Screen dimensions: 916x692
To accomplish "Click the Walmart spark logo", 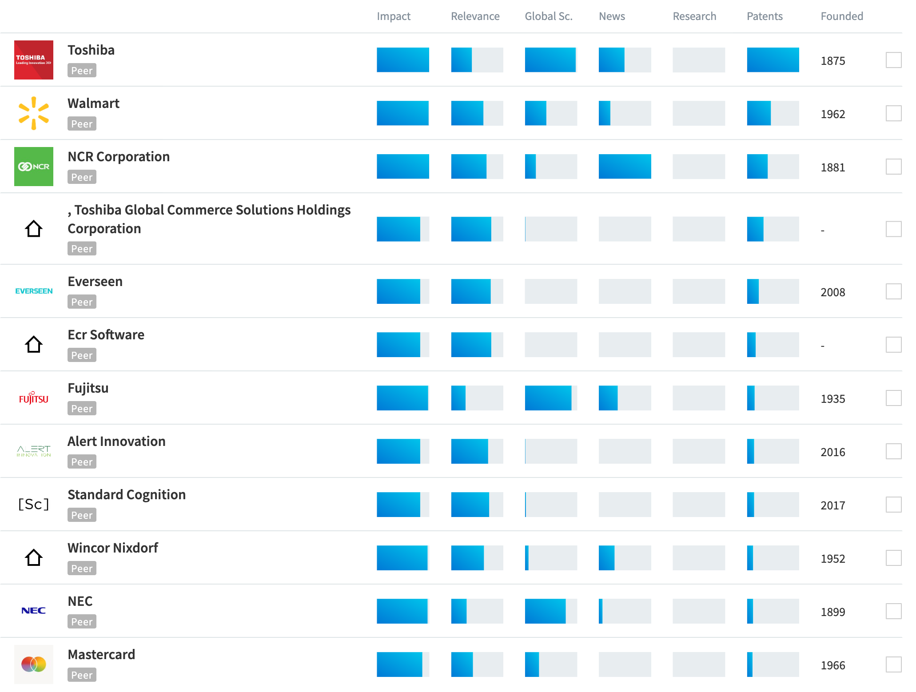I will pyautogui.click(x=34, y=113).
